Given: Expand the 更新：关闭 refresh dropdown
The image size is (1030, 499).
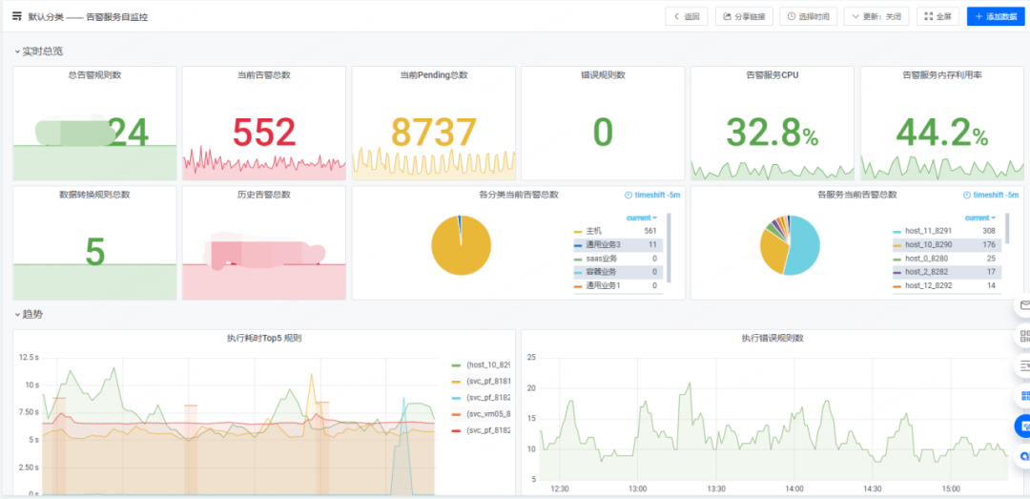Looking at the screenshot, I should [876, 16].
